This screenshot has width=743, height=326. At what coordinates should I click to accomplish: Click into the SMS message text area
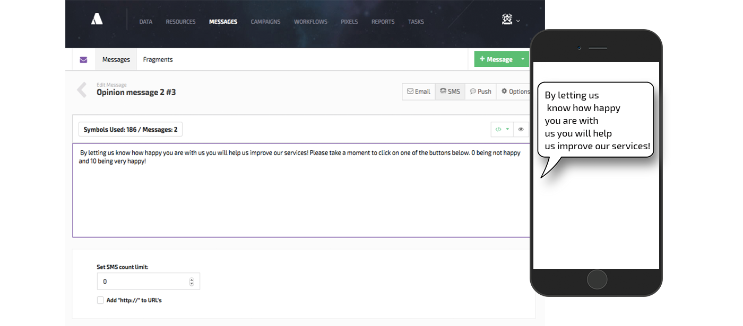(x=301, y=190)
